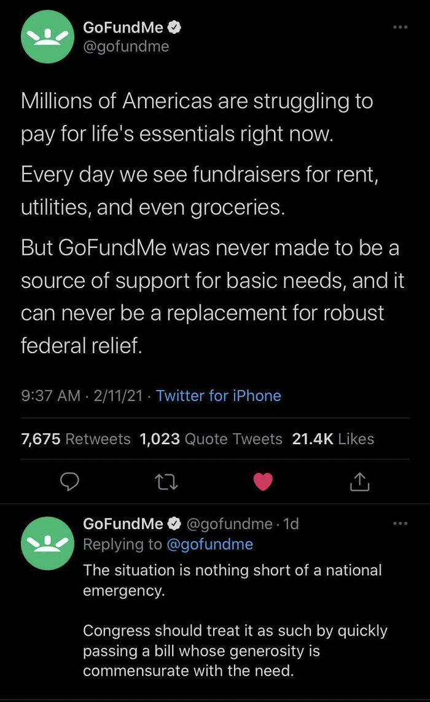Open the more options menu on the reply
Image resolution: width=430 pixels, height=702 pixels.
pos(400,522)
